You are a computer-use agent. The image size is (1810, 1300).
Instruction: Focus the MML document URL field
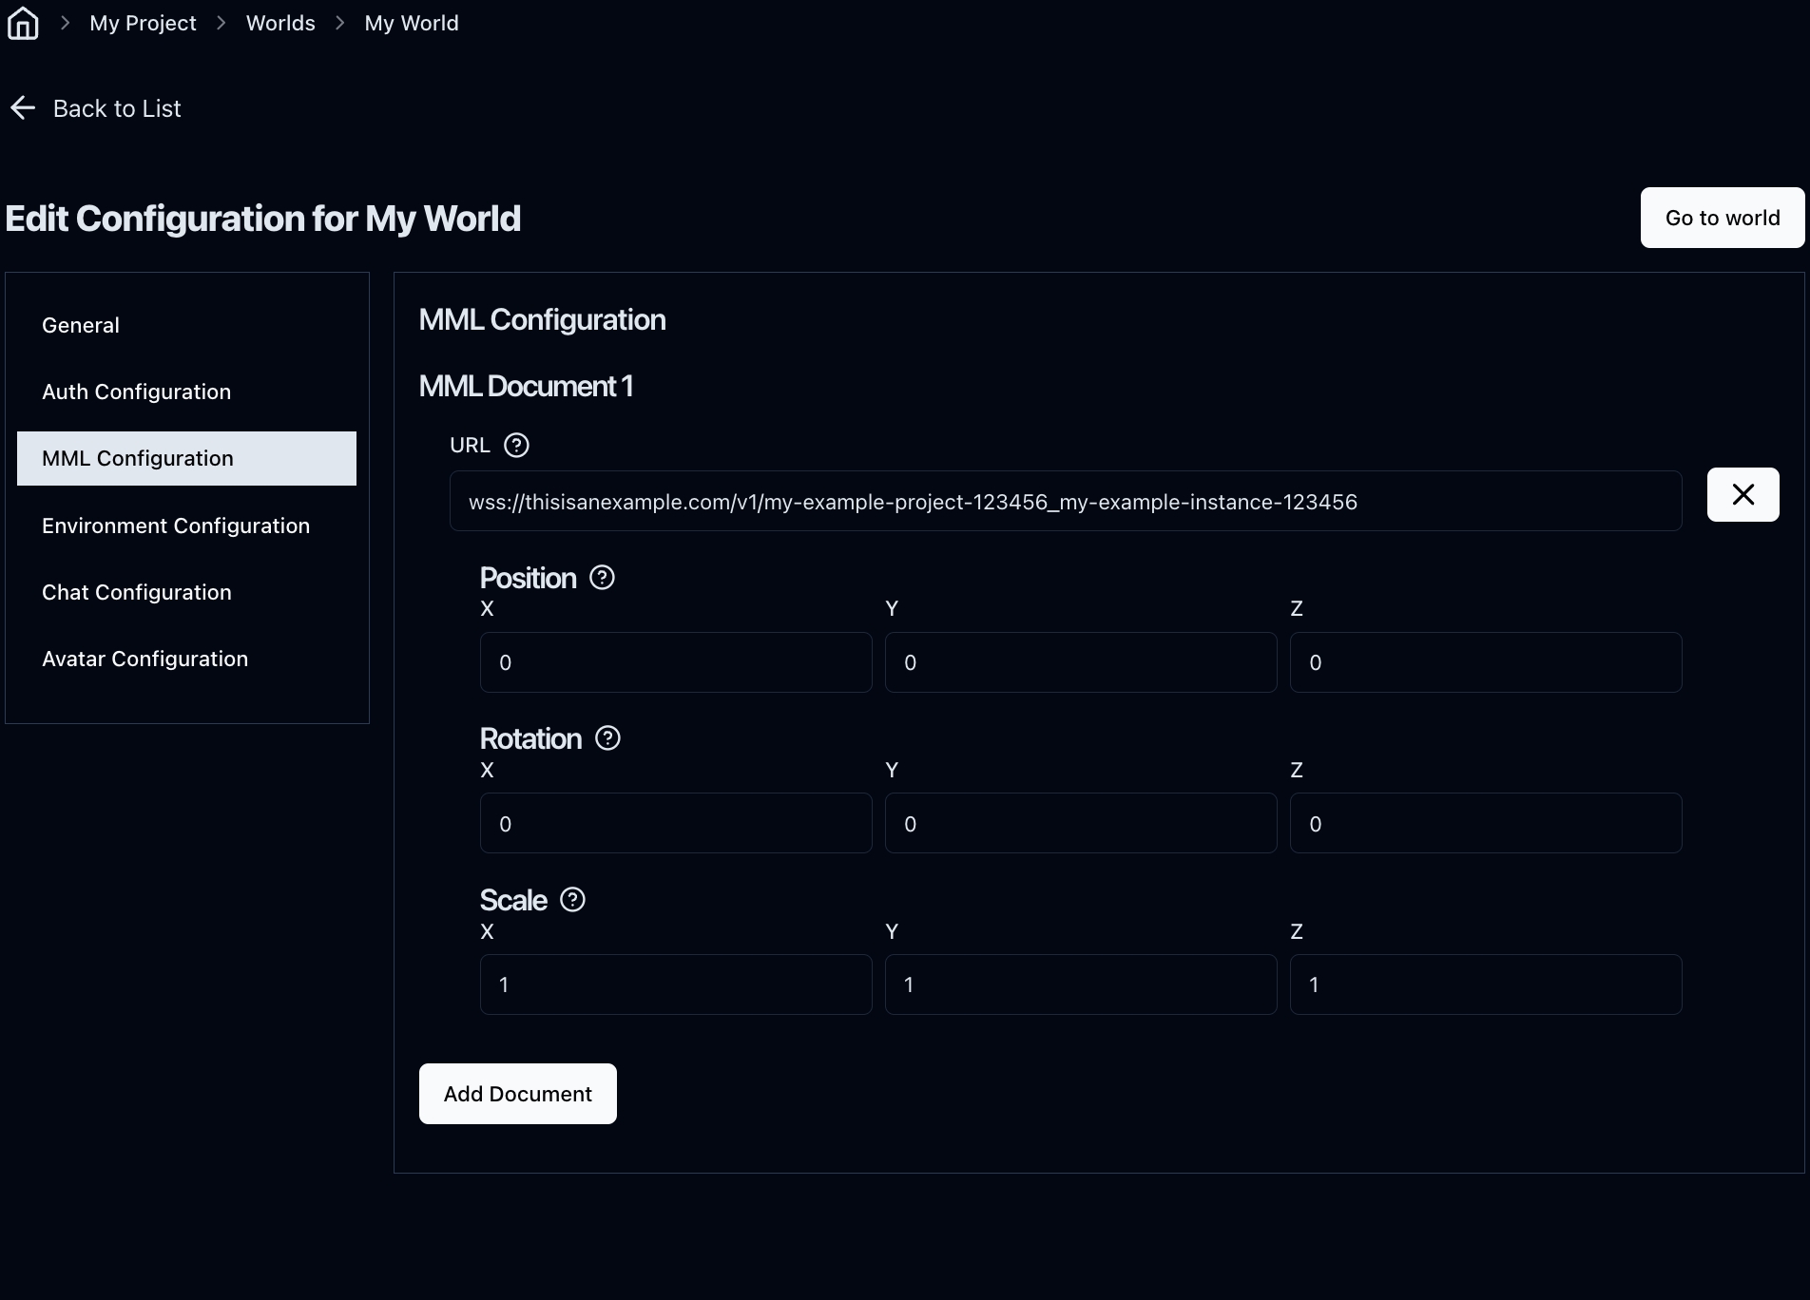point(1065,502)
